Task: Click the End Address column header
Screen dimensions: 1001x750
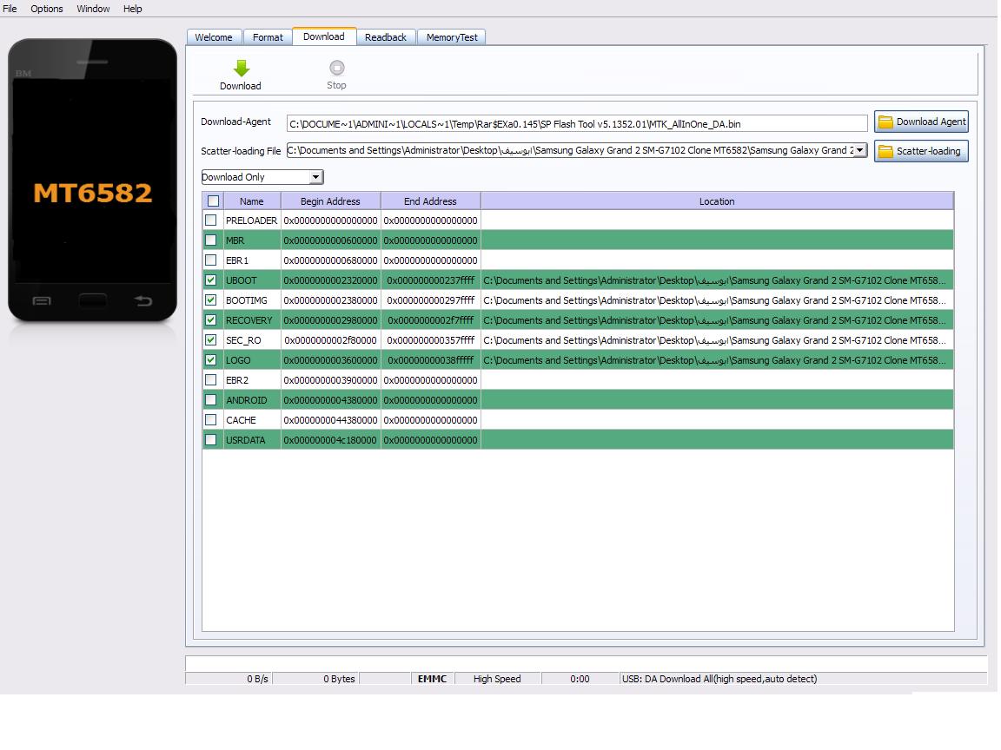Action: click(x=430, y=201)
